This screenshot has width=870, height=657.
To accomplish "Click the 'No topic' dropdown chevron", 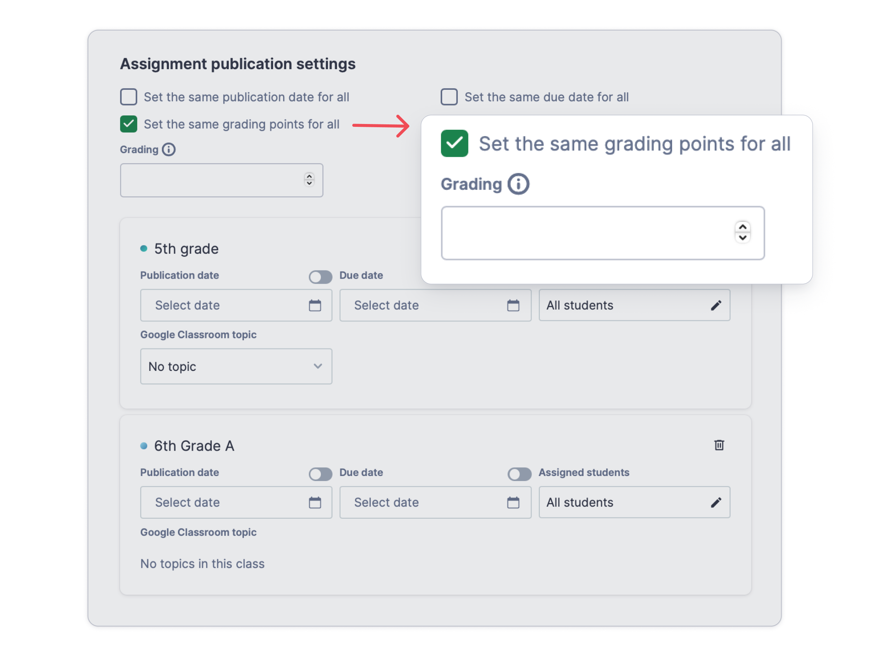I will point(318,366).
